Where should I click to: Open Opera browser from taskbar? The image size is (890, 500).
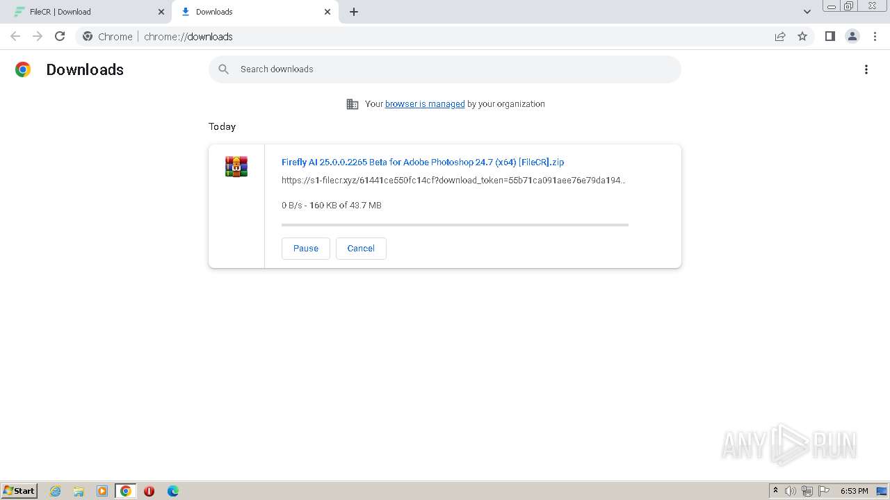(149, 491)
